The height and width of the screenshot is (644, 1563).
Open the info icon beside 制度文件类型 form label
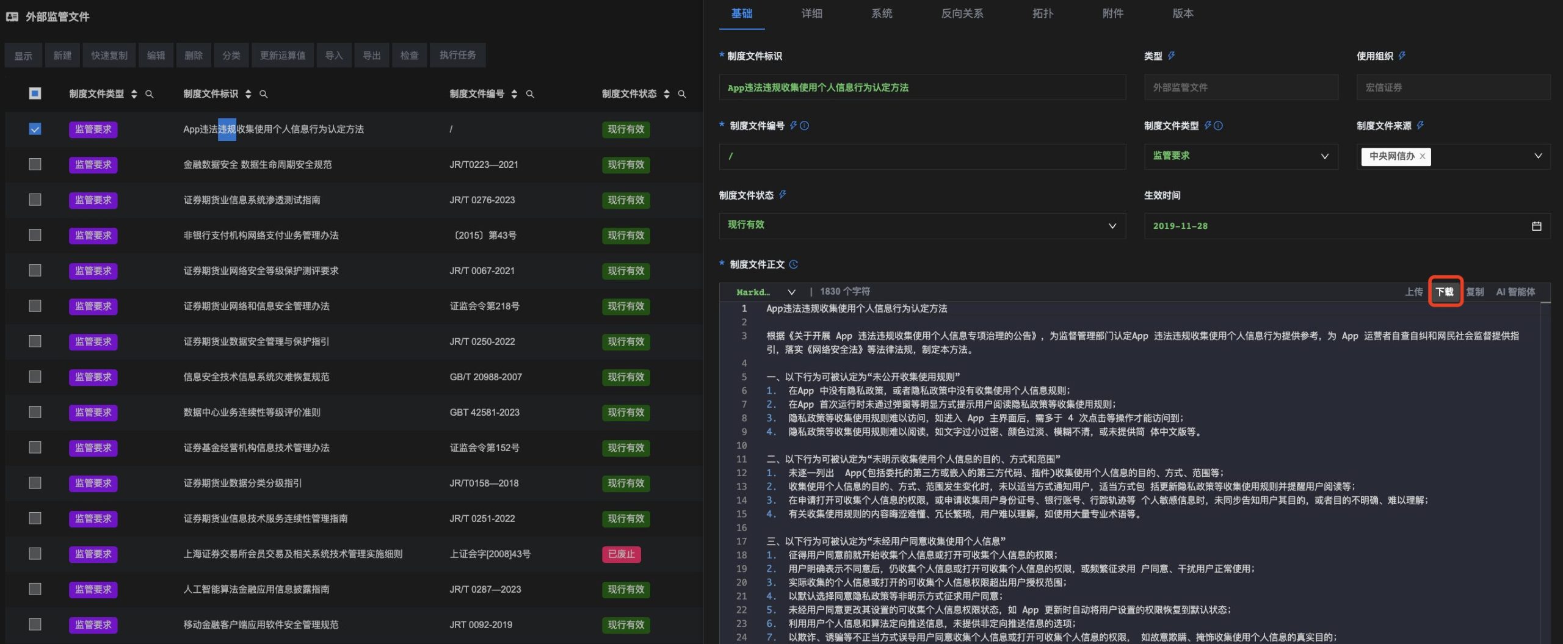click(x=1219, y=126)
